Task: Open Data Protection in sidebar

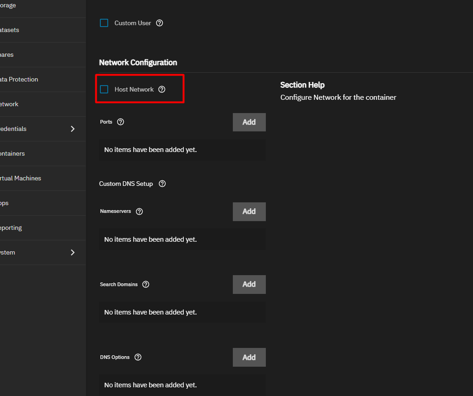Action: (x=18, y=79)
